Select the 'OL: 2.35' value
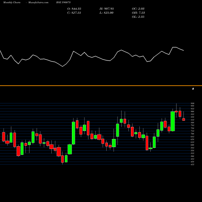The width and height of the screenshot is (202, 202). pyautogui.click(x=138, y=17)
